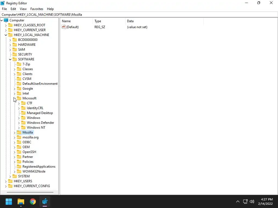Expand the Clients key chevron
The height and width of the screenshot is (208, 278).
click(x=15, y=74)
